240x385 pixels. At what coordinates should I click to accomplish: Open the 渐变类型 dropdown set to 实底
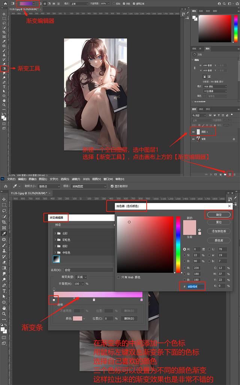click(81, 277)
